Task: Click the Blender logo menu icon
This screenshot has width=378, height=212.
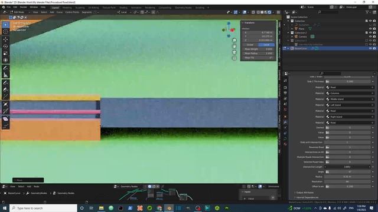Action: (4, 7)
